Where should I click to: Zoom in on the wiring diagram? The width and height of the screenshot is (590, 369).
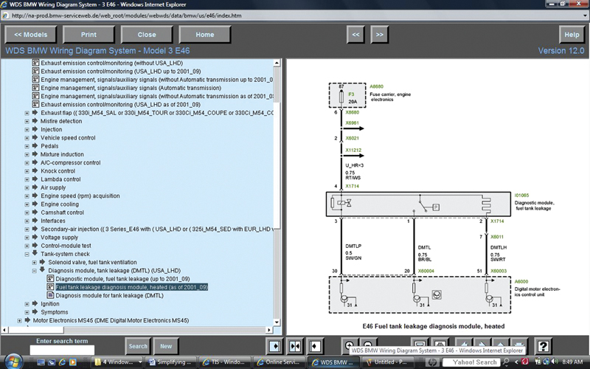[349, 344]
